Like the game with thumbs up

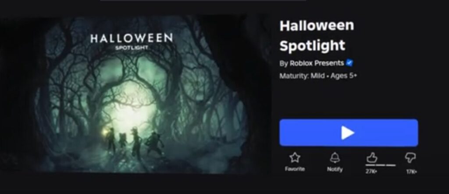pyautogui.click(x=372, y=157)
